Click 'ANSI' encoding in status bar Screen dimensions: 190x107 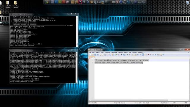tap(174, 103)
